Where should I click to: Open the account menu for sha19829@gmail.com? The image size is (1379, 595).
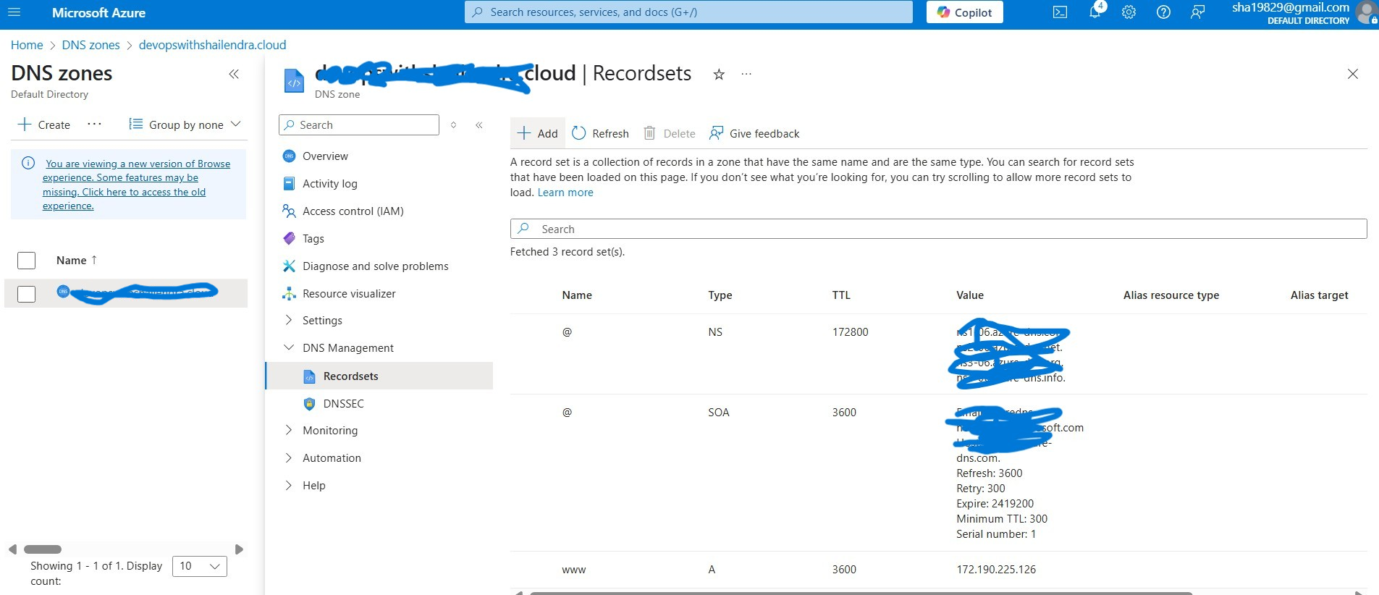tap(1303, 13)
